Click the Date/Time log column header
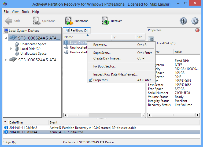The width and height of the screenshot is (203, 147). click(x=28, y=122)
